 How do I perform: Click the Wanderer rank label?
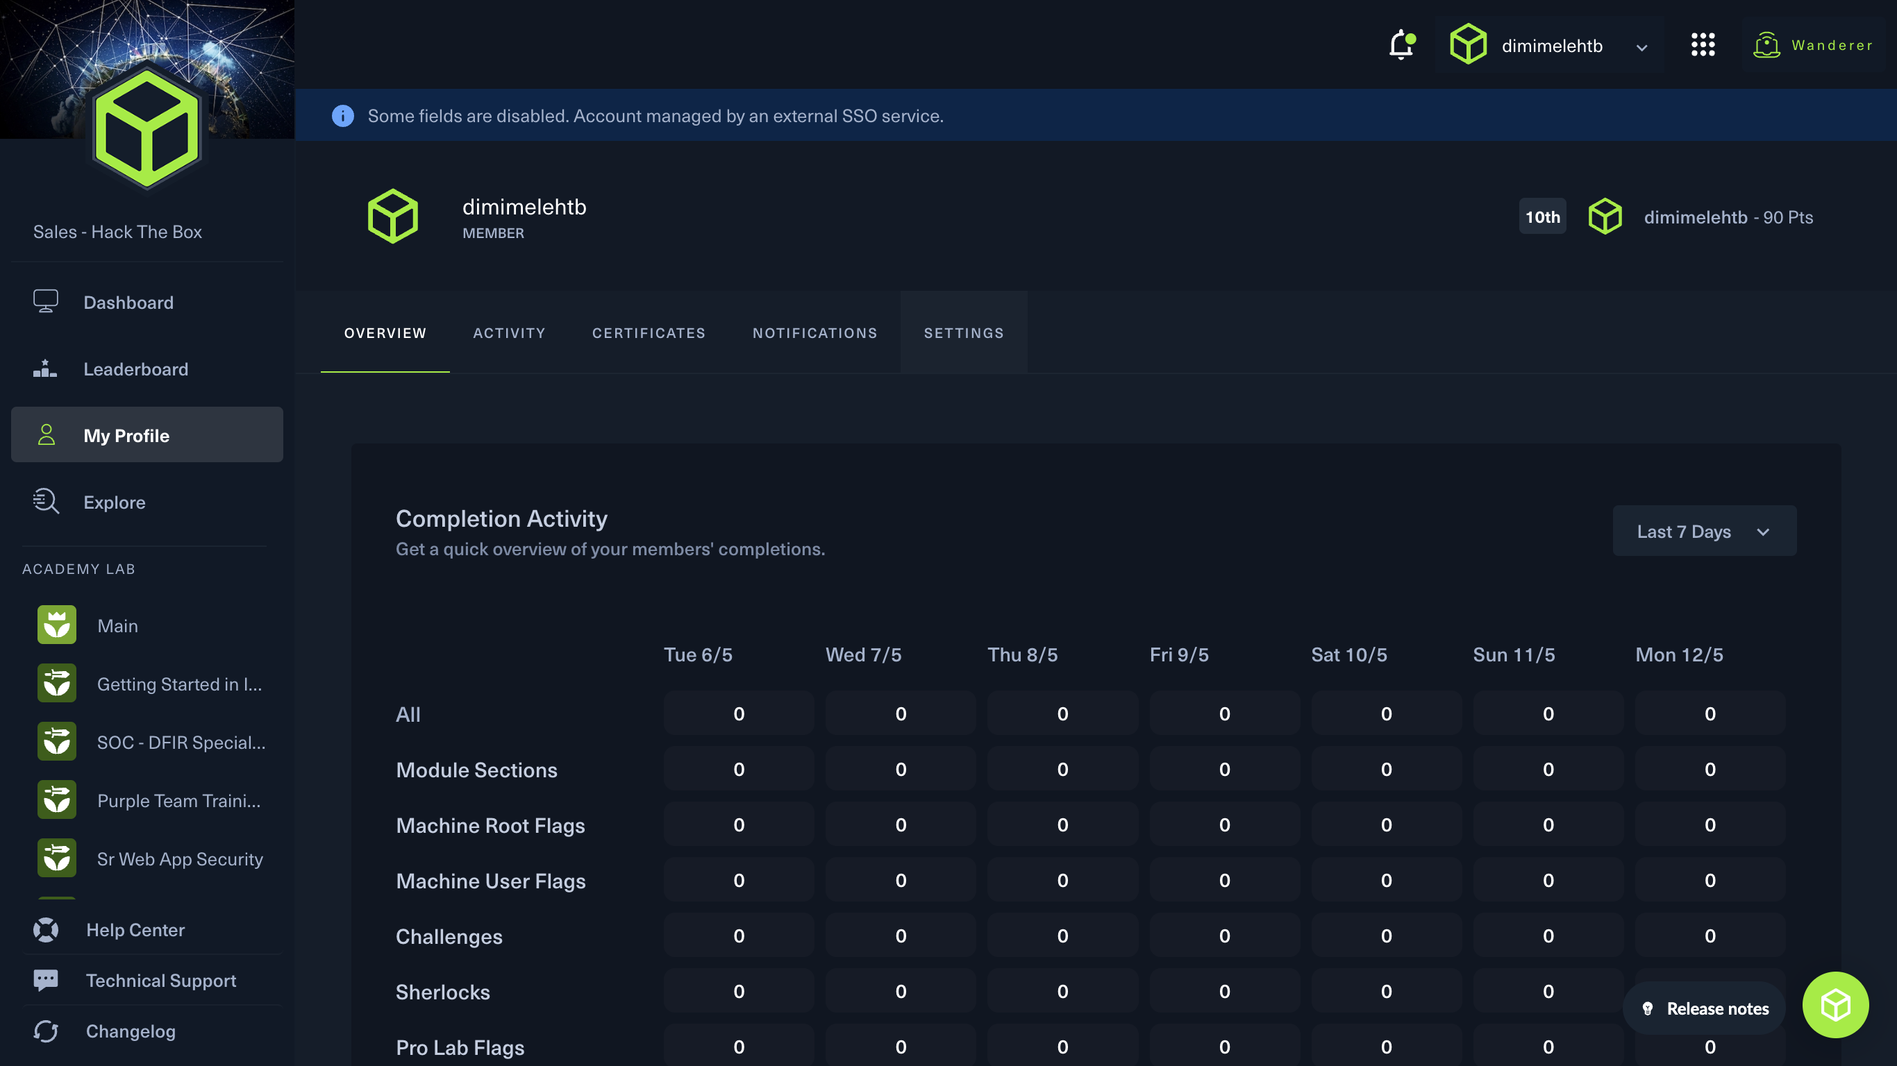[1832, 45]
